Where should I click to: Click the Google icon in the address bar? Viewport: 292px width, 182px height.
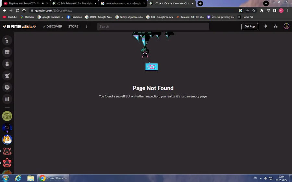tap(241, 11)
